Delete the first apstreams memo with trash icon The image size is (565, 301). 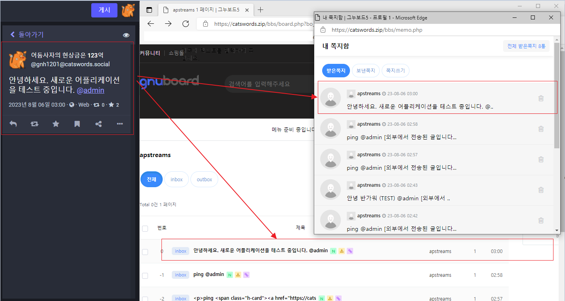pyautogui.click(x=541, y=98)
